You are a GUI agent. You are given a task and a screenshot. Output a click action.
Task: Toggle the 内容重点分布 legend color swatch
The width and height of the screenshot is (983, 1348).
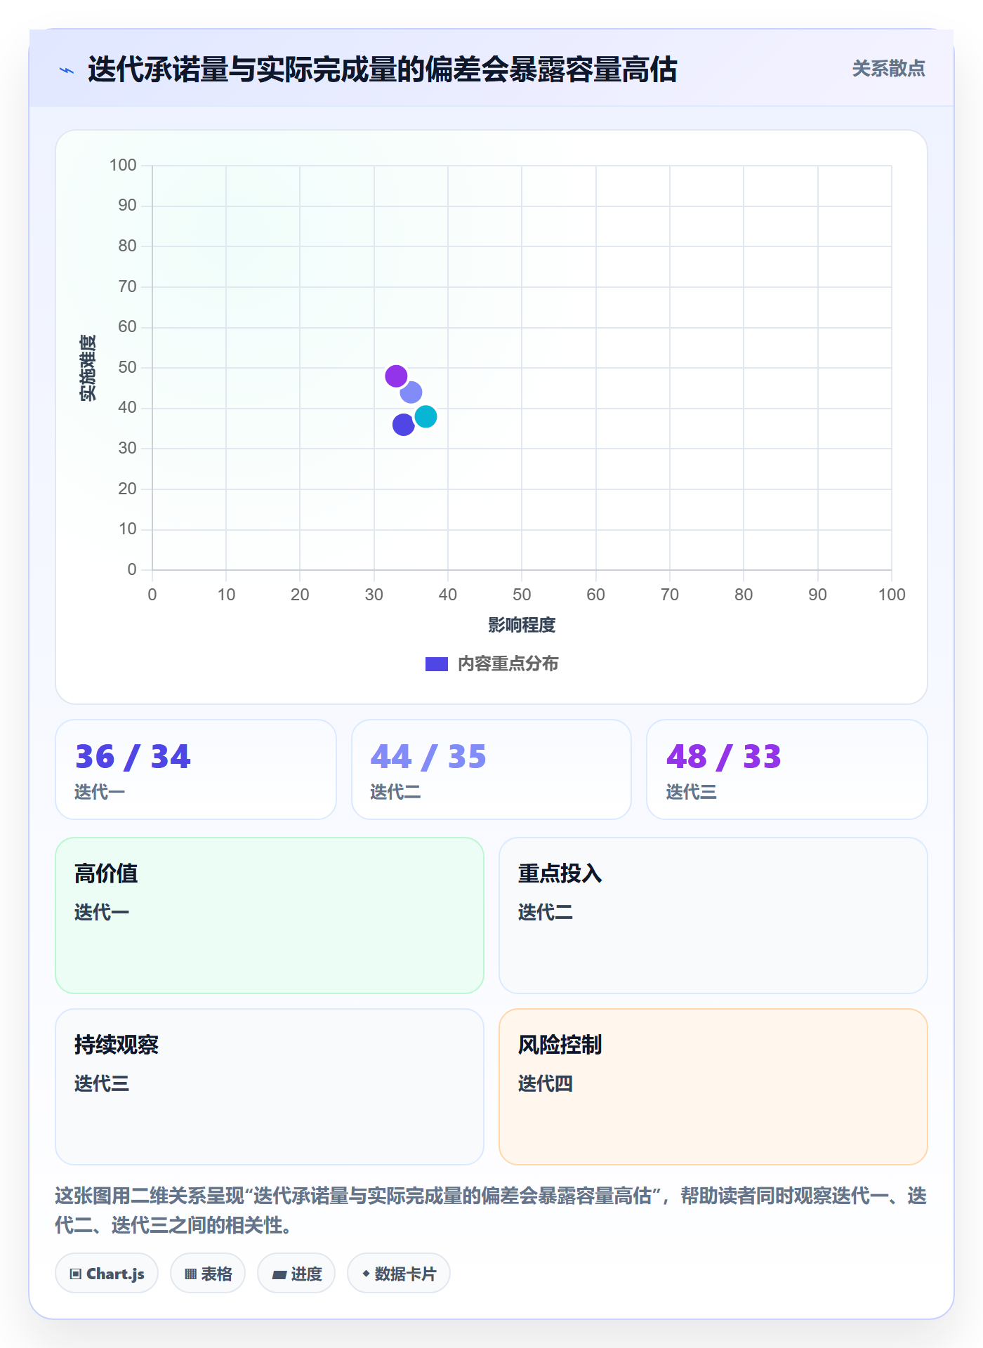[437, 664]
